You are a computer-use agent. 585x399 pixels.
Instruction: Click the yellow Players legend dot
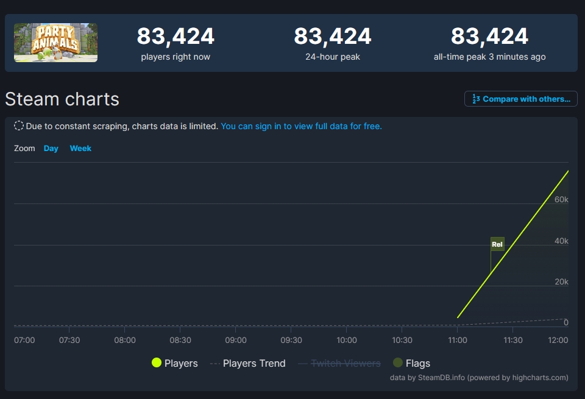[157, 363]
